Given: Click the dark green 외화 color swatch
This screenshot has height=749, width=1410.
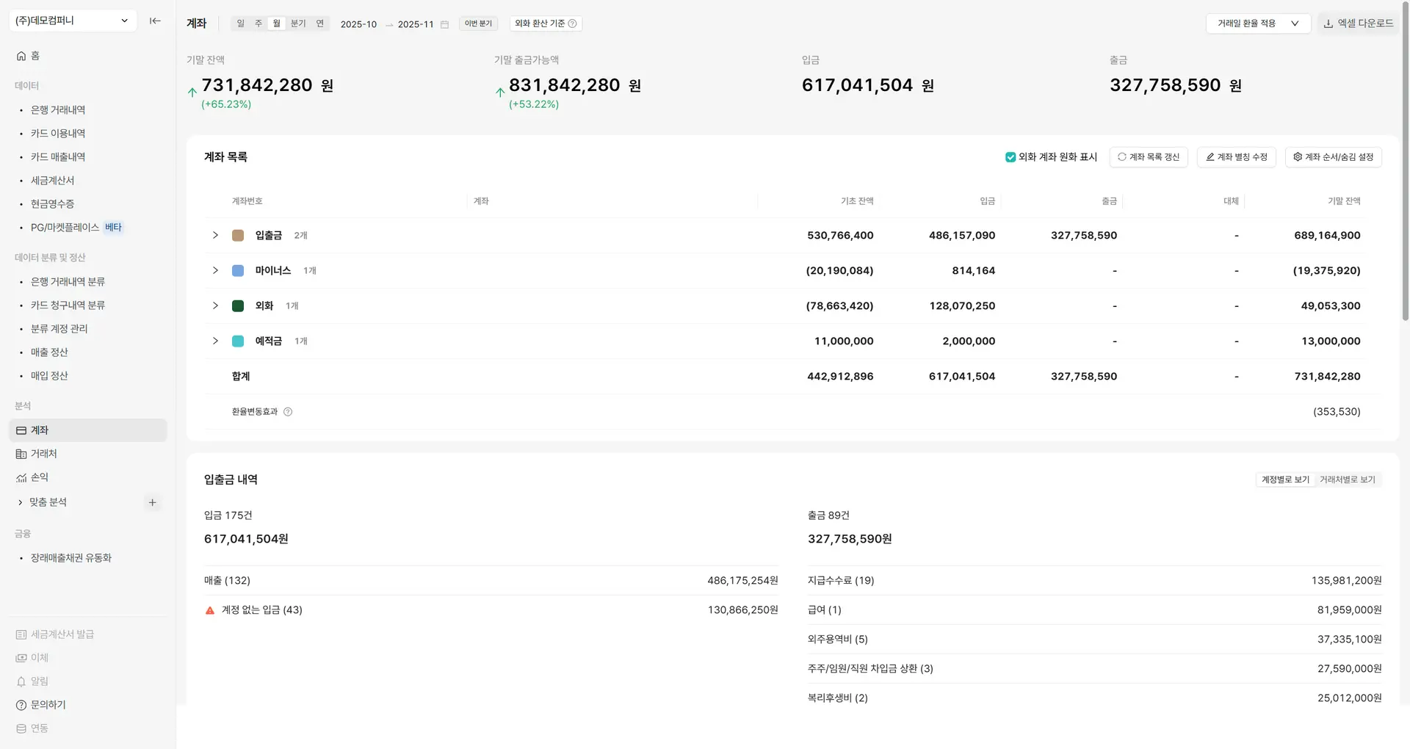Looking at the screenshot, I should pyautogui.click(x=238, y=306).
